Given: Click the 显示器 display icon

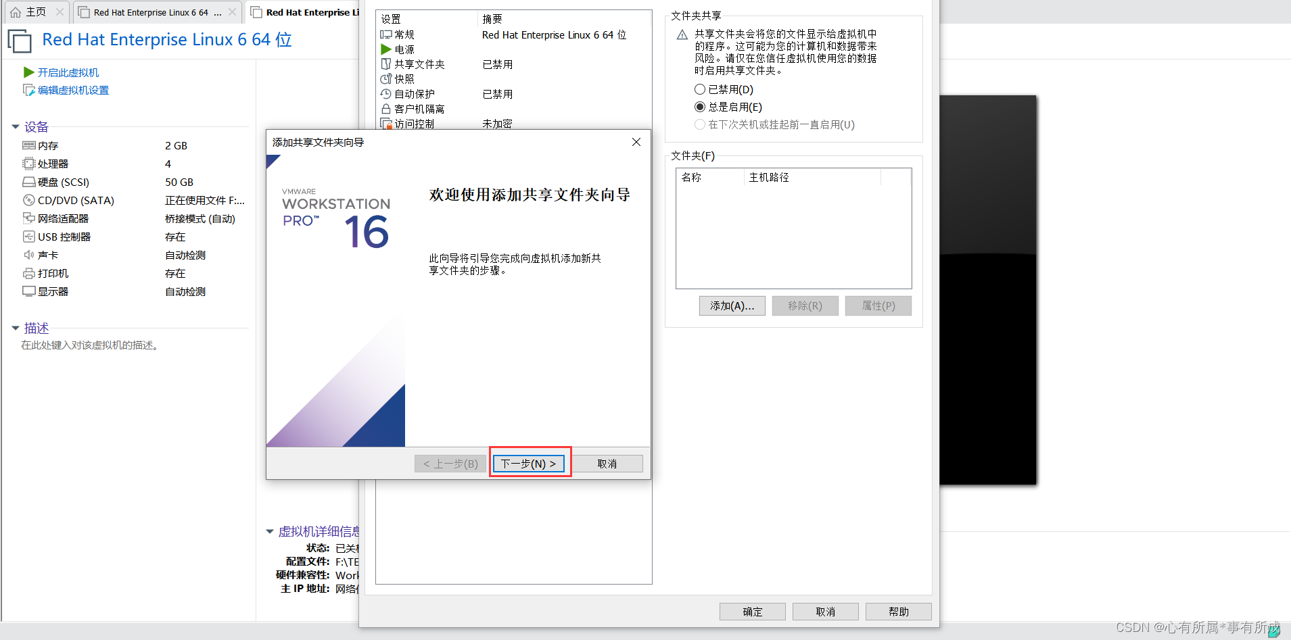Looking at the screenshot, I should tap(29, 291).
